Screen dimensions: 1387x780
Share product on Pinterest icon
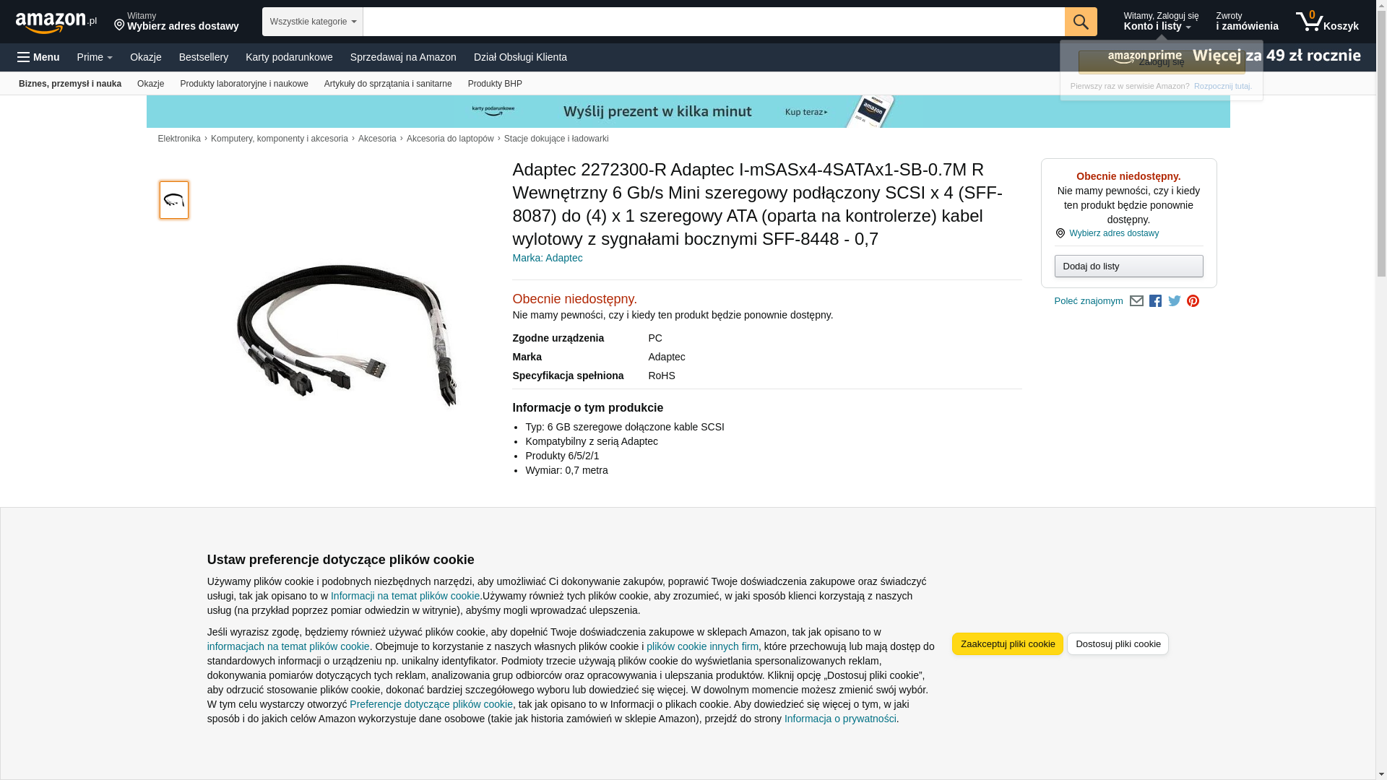click(x=1193, y=301)
